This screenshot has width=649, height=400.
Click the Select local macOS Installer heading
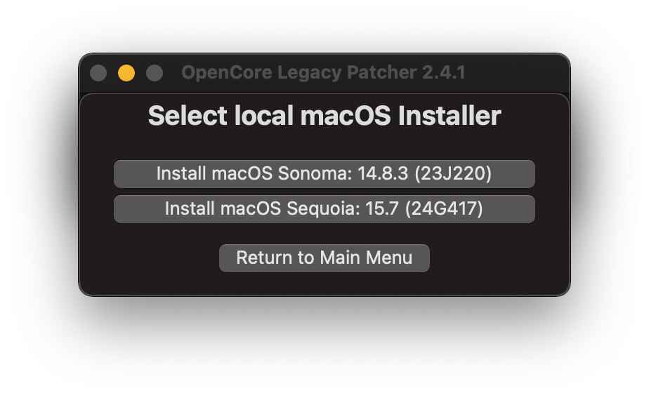(x=324, y=116)
